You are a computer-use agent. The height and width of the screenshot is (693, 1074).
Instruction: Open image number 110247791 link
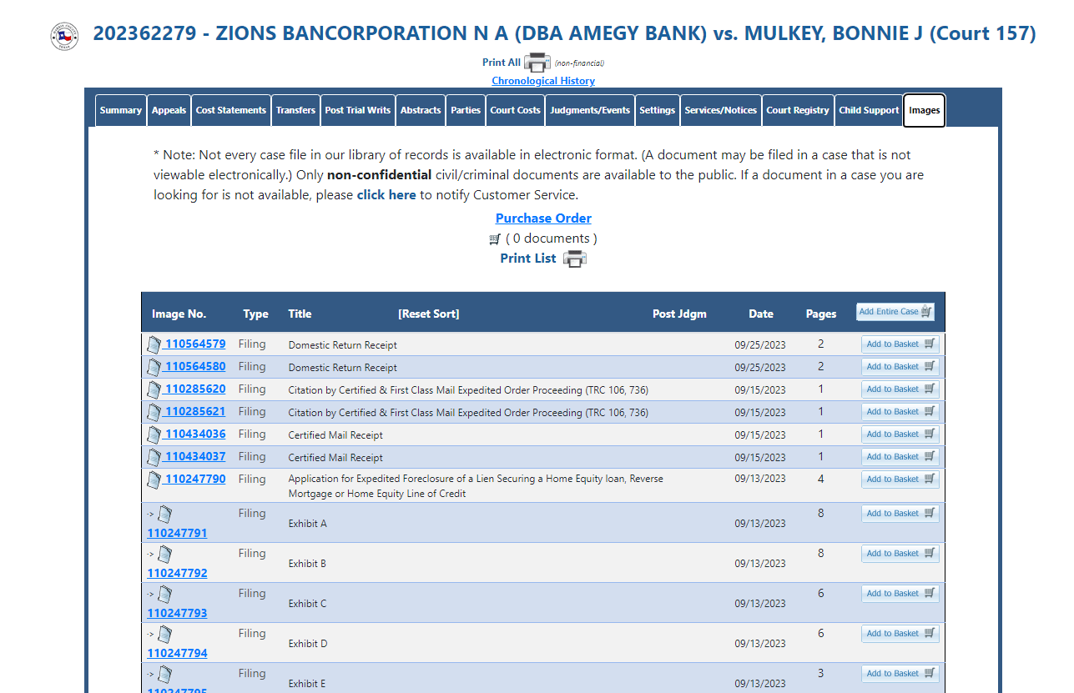point(177,533)
